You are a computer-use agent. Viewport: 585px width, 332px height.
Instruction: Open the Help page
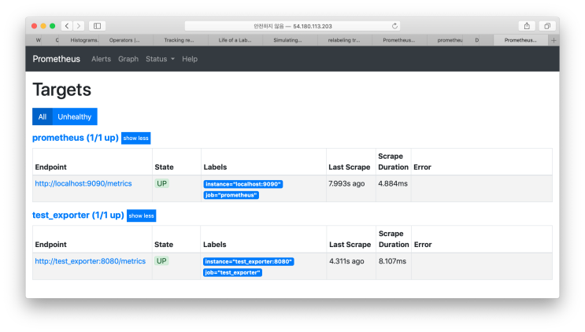tap(190, 59)
